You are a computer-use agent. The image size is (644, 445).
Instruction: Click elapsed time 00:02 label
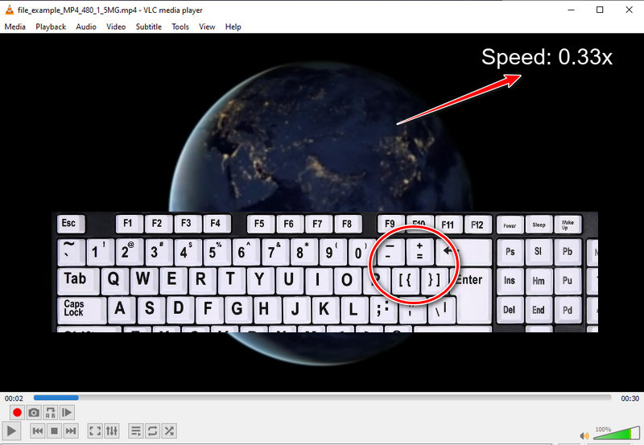click(14, 398)
